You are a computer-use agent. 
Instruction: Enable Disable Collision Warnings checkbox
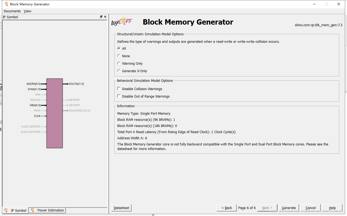pos(119,89)
